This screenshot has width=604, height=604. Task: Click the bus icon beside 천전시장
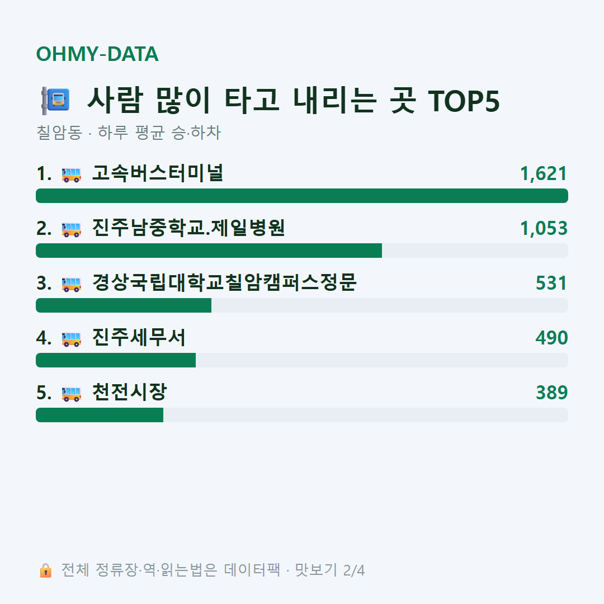pos(71,393)
